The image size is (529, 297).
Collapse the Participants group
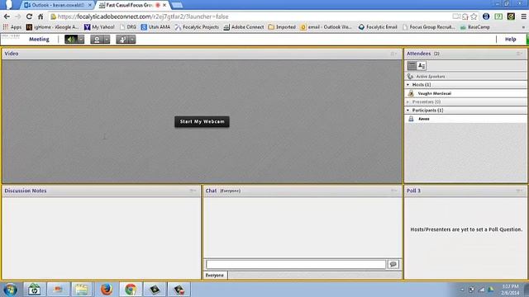coord(408,110)
